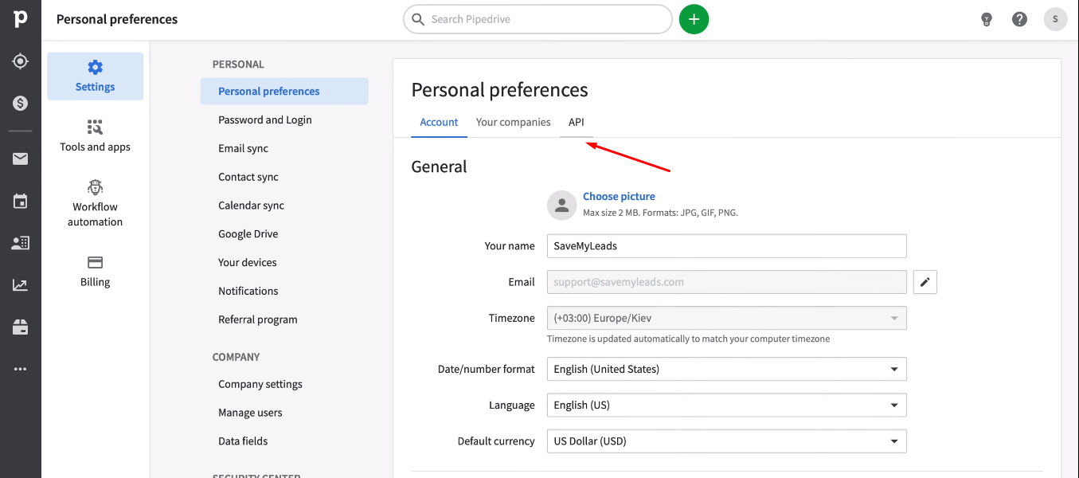Select Settings gear in secondary menu
Screen dimensions: 1079x478
pyautogui.click(x=96, y=76)
